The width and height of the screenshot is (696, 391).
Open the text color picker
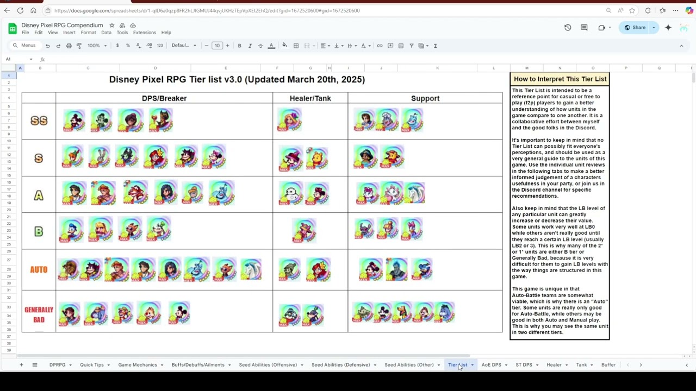pos(271,46)
